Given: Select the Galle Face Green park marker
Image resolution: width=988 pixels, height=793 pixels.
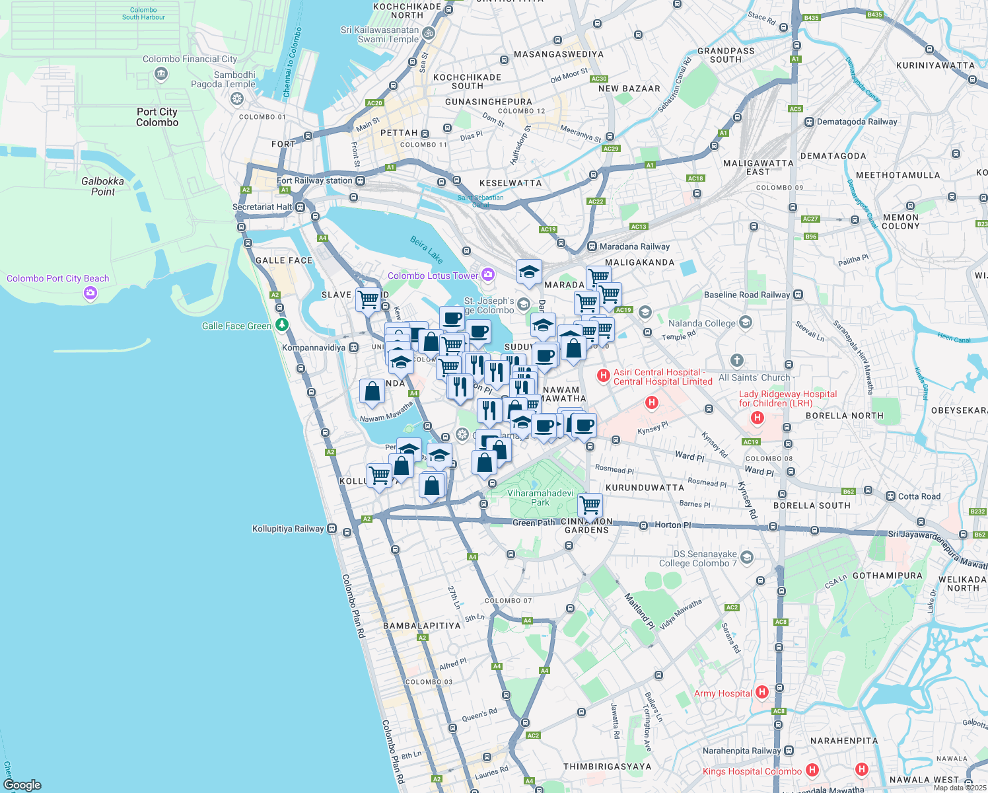Looking at the screenshot, I should [282, 324].
